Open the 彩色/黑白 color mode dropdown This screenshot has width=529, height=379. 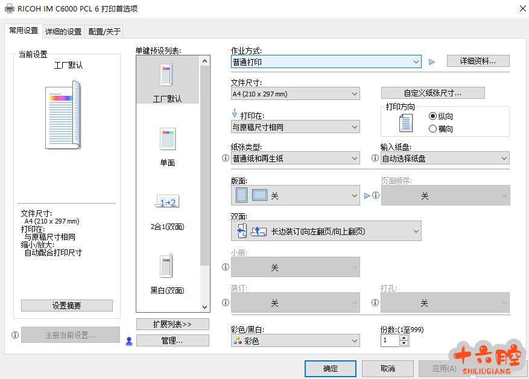295,341
